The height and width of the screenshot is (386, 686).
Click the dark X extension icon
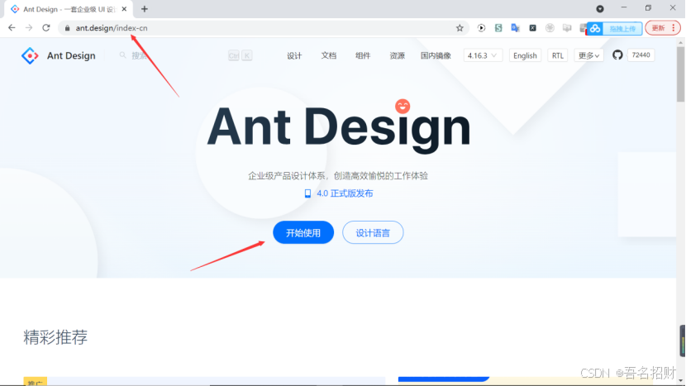(x=532, y=28)
